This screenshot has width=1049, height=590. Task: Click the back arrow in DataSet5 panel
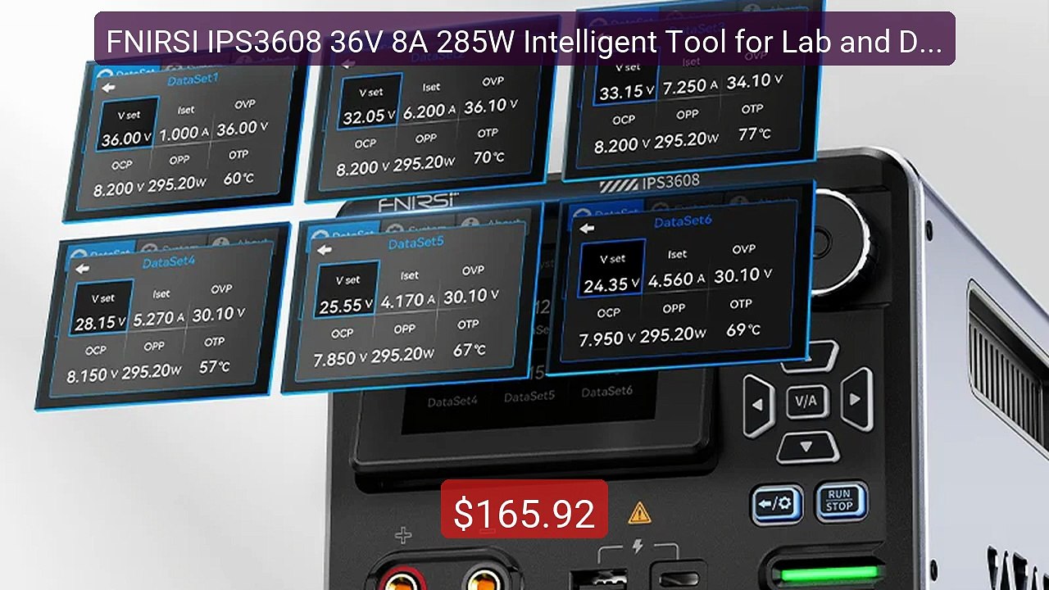[x=325, y=250]
